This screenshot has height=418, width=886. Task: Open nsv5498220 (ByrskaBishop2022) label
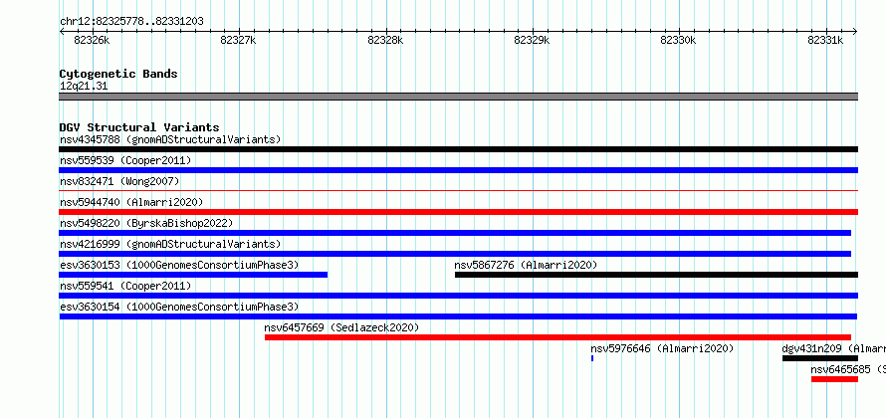pos(146,223)
